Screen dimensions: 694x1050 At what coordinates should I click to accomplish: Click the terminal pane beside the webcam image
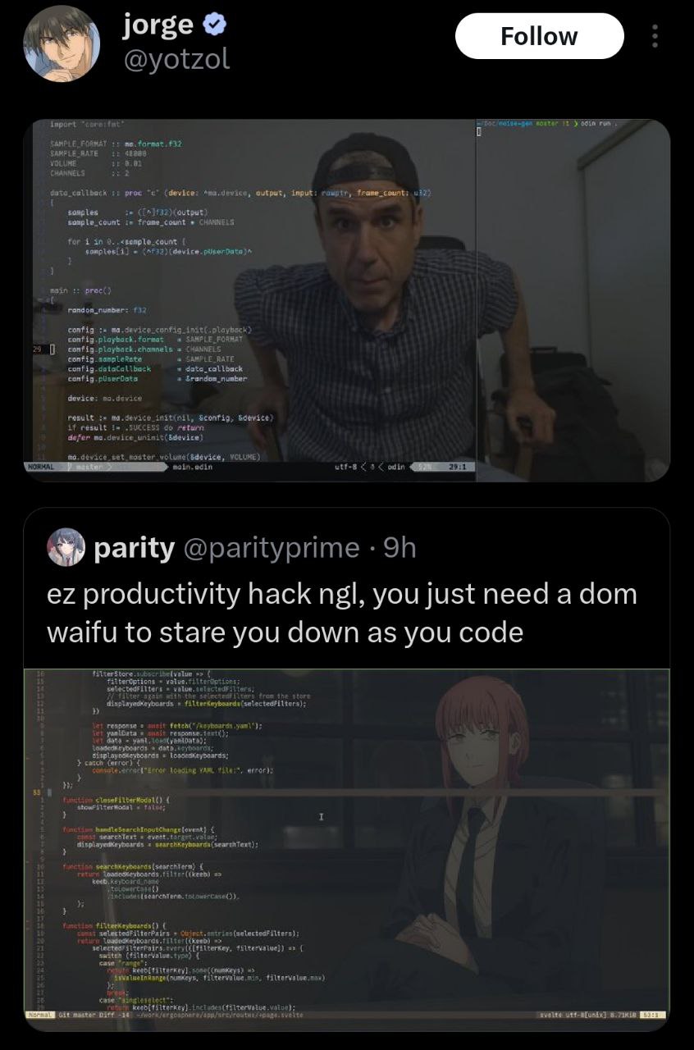[x=573, y=300]
